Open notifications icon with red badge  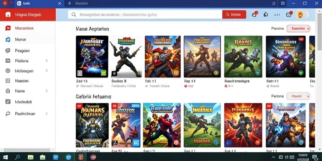tap(255, 14)
